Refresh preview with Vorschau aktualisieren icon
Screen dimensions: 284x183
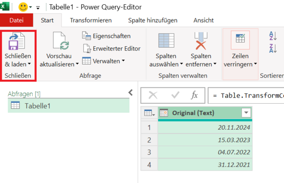(x=61, y=41)
